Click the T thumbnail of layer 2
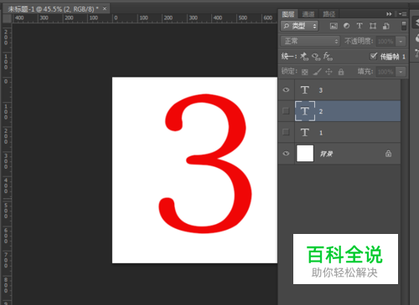This screenshot has height=305, width=419. (x=305, y=111)
